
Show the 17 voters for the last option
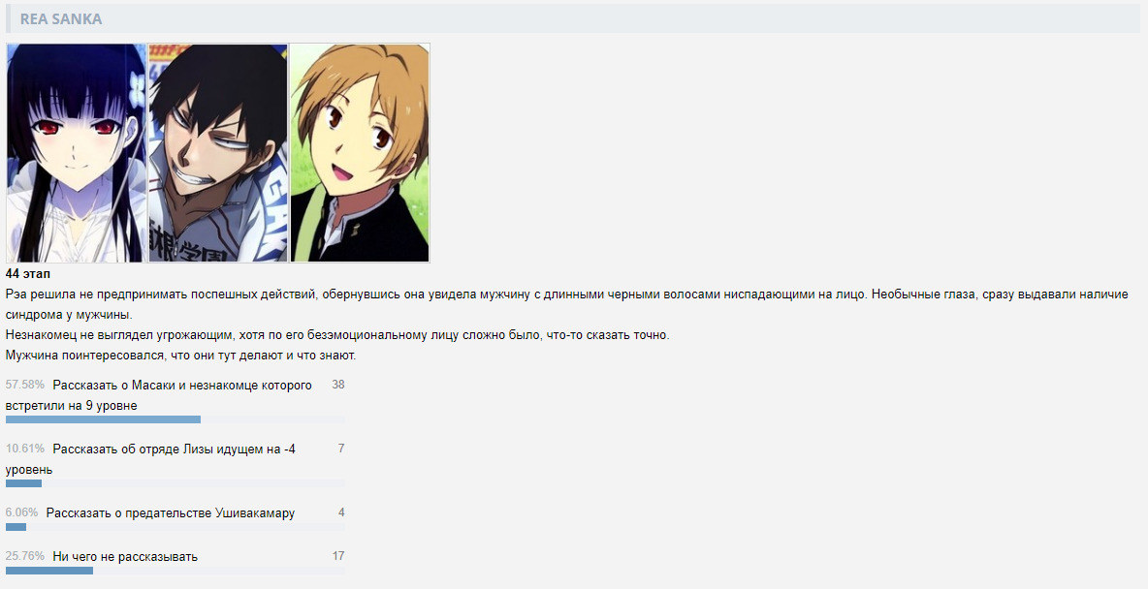click(x=338, y=556)
